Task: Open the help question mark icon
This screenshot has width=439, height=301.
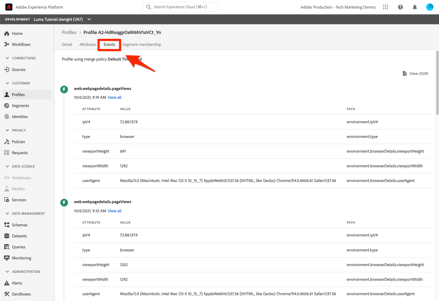Action: 400,7
